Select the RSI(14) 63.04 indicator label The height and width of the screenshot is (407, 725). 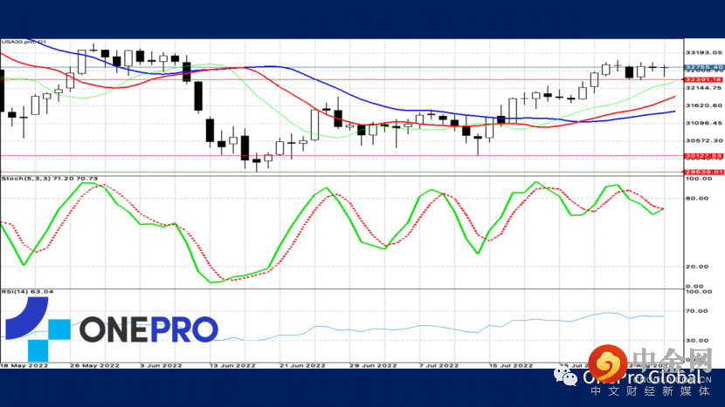[27, 292]
